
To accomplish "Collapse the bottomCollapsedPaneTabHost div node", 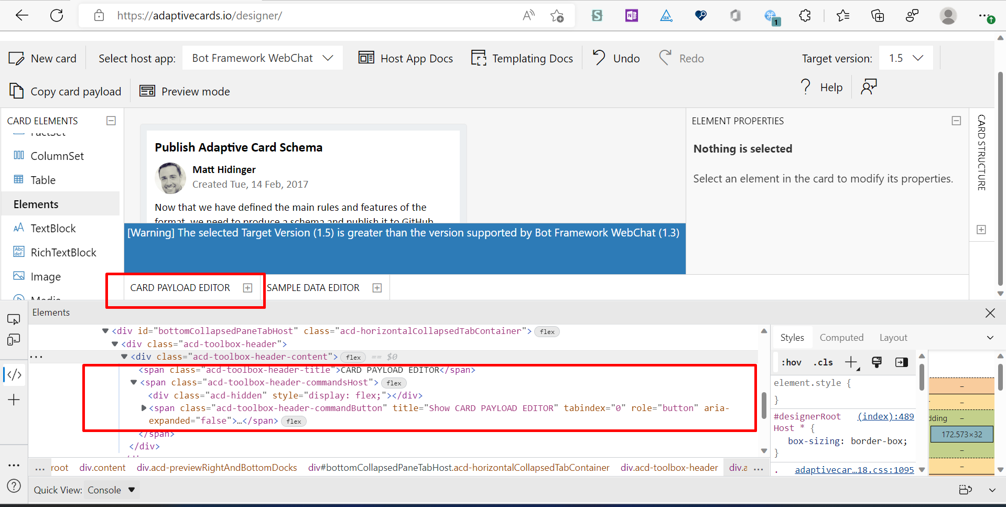I will pyautogui.click(x=105, y=331).
